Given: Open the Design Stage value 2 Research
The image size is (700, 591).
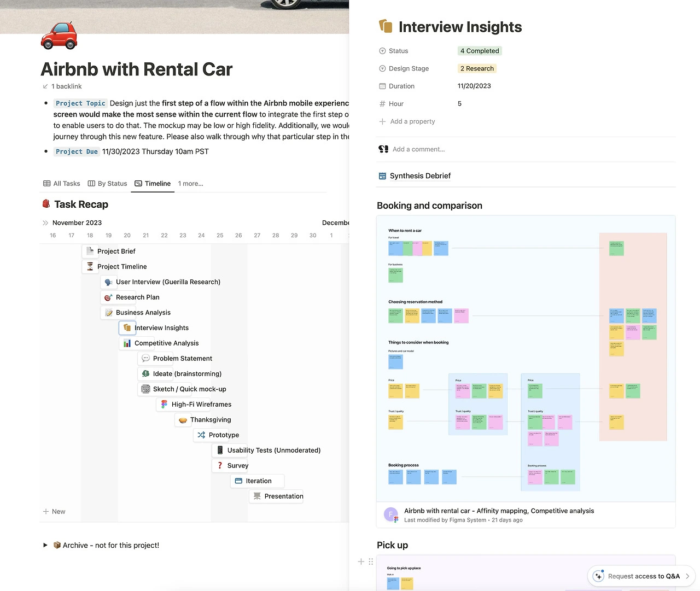Looking at the screenshot, I should point(477,68).
